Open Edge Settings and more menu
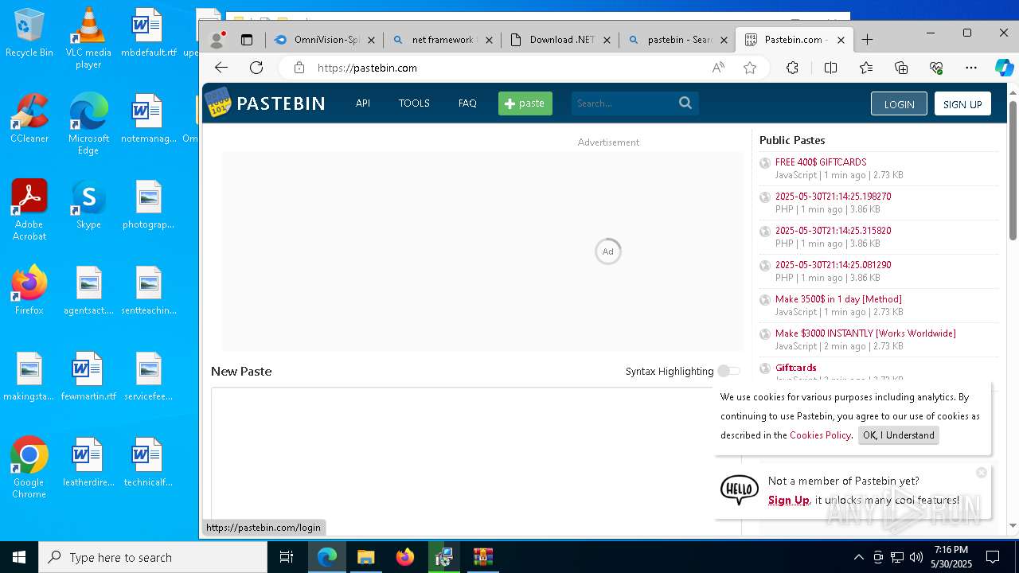The width and height of the screenshot is (1019, 573). tap(971, 68)
